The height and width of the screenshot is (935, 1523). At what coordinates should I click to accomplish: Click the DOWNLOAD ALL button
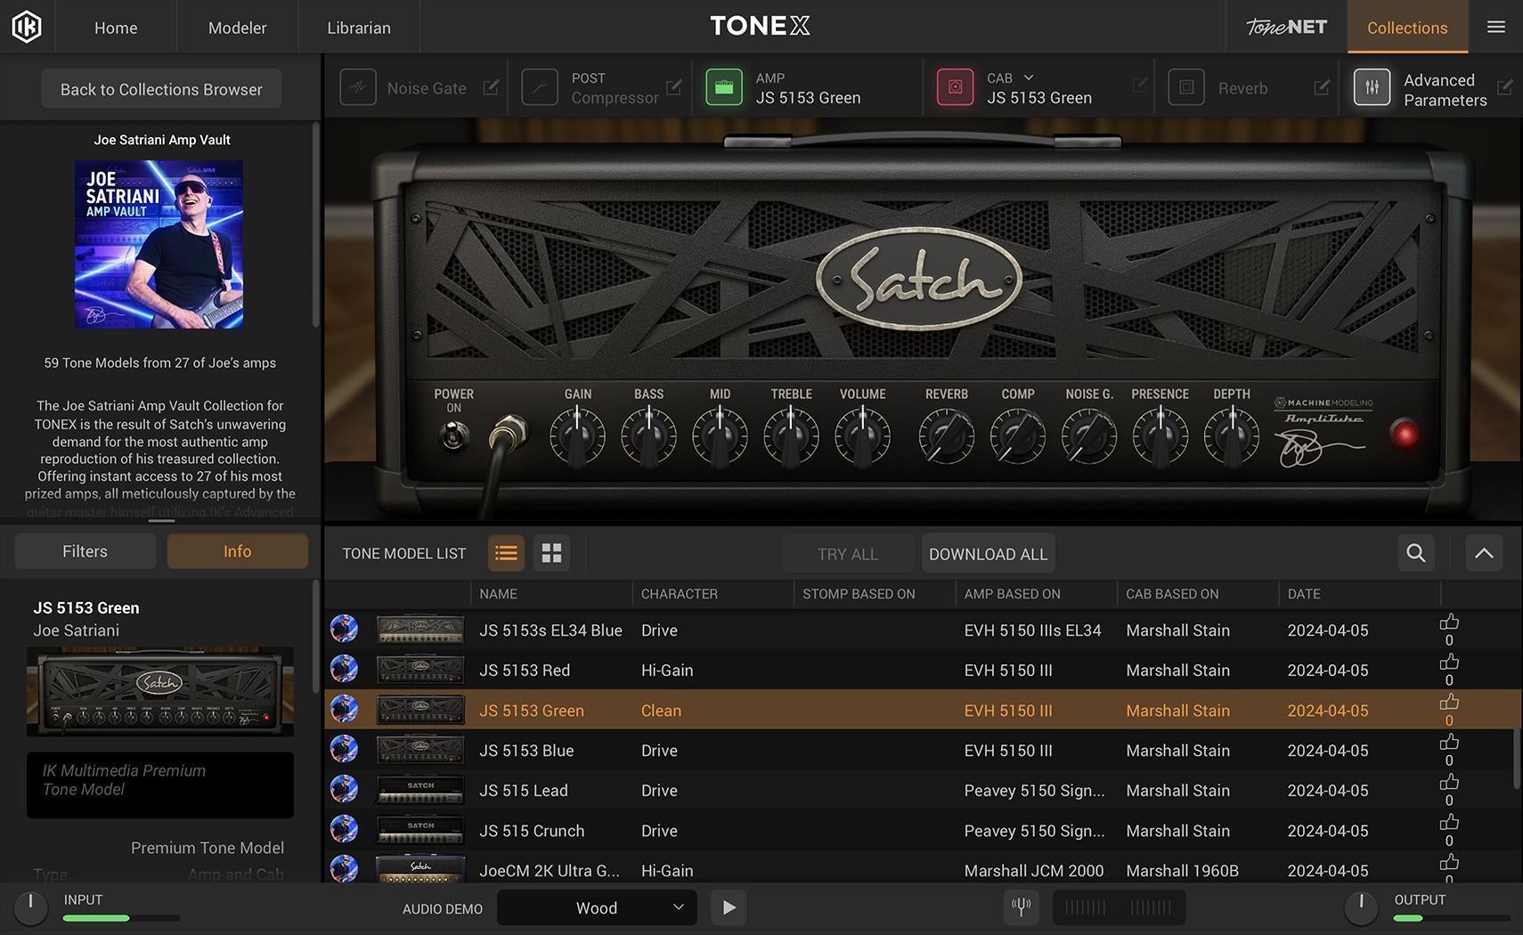[988, 553]
